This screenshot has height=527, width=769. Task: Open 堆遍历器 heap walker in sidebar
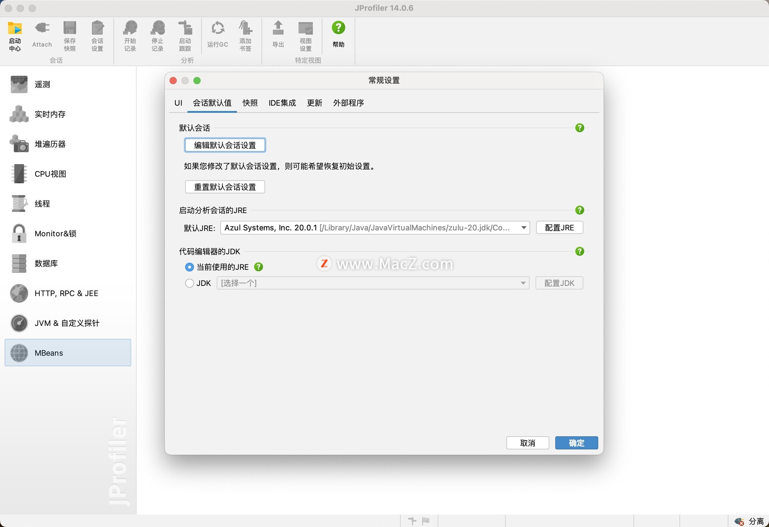(x=68, y=144)
